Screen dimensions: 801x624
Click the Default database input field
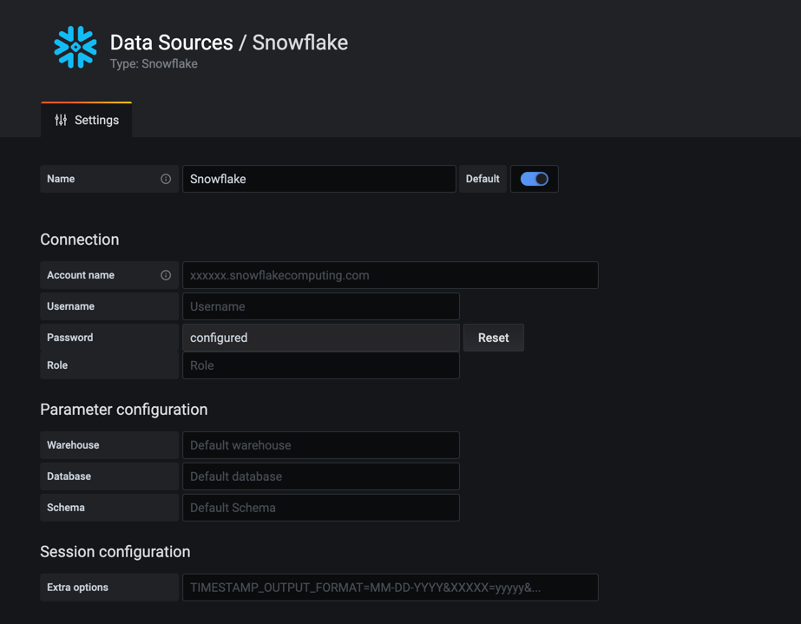(321, 476)
